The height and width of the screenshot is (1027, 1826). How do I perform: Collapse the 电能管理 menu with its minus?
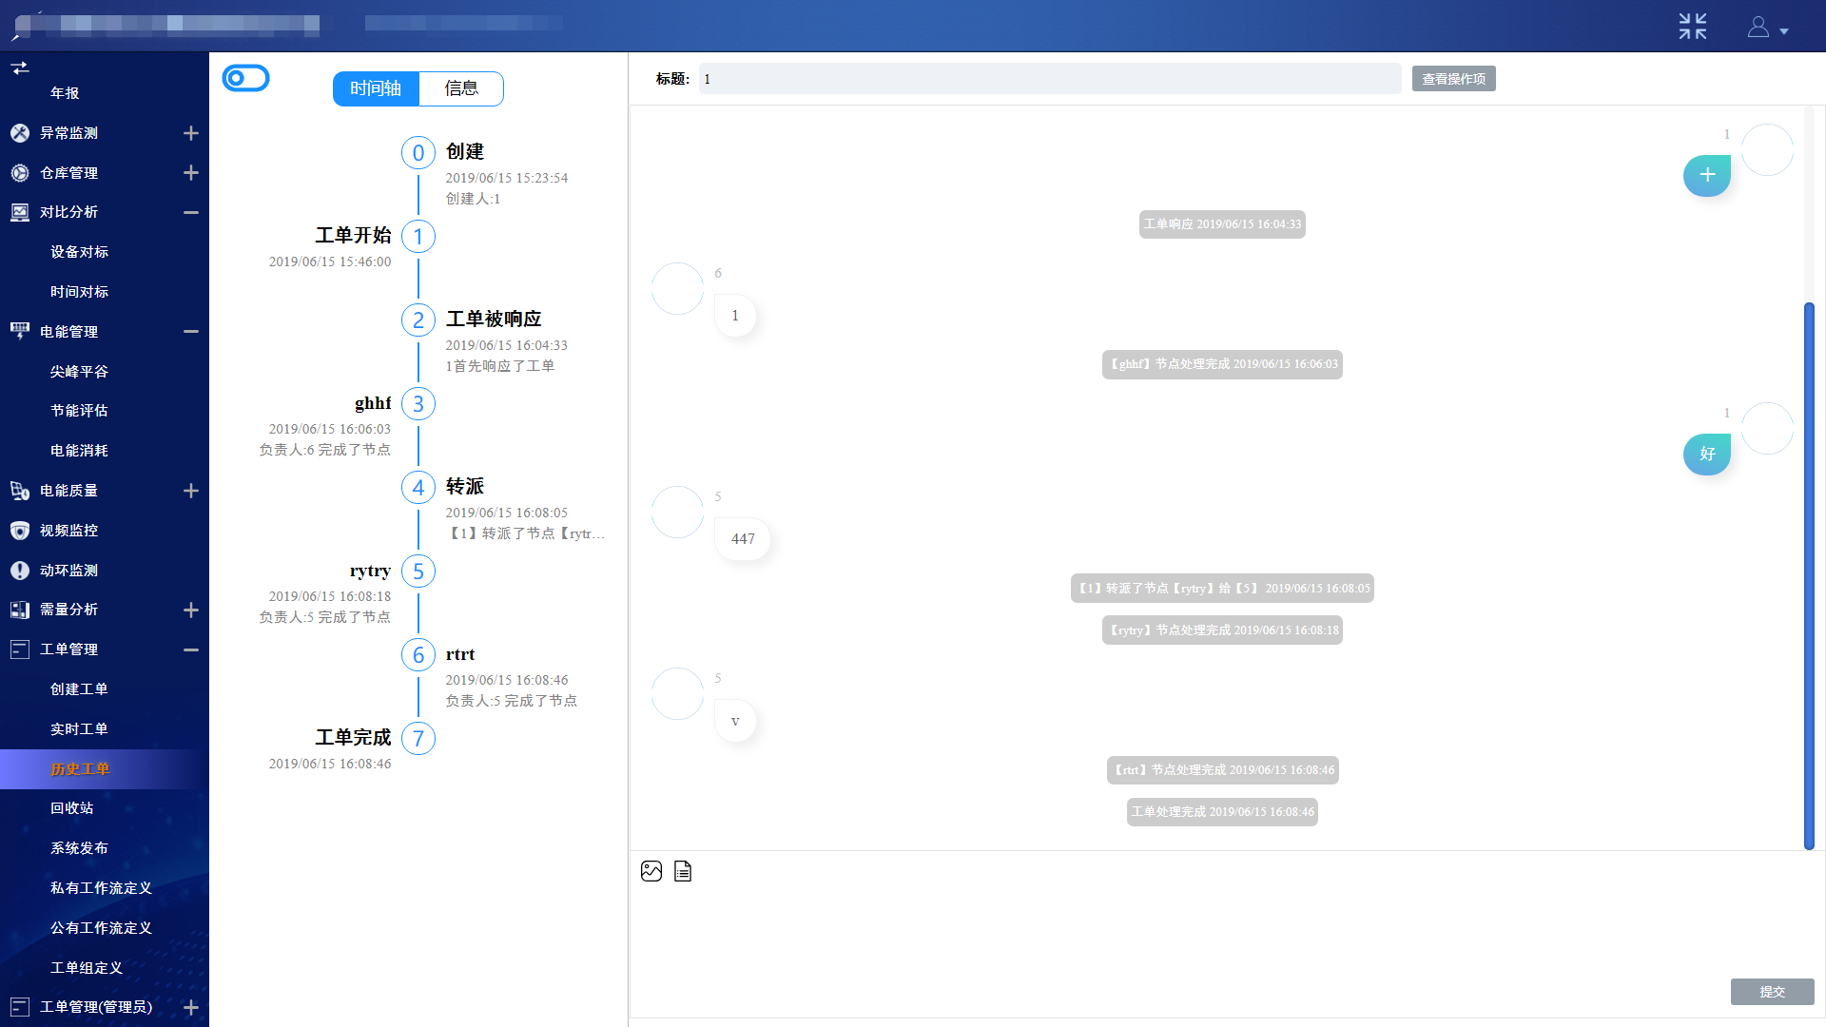[x=191, y=332]
